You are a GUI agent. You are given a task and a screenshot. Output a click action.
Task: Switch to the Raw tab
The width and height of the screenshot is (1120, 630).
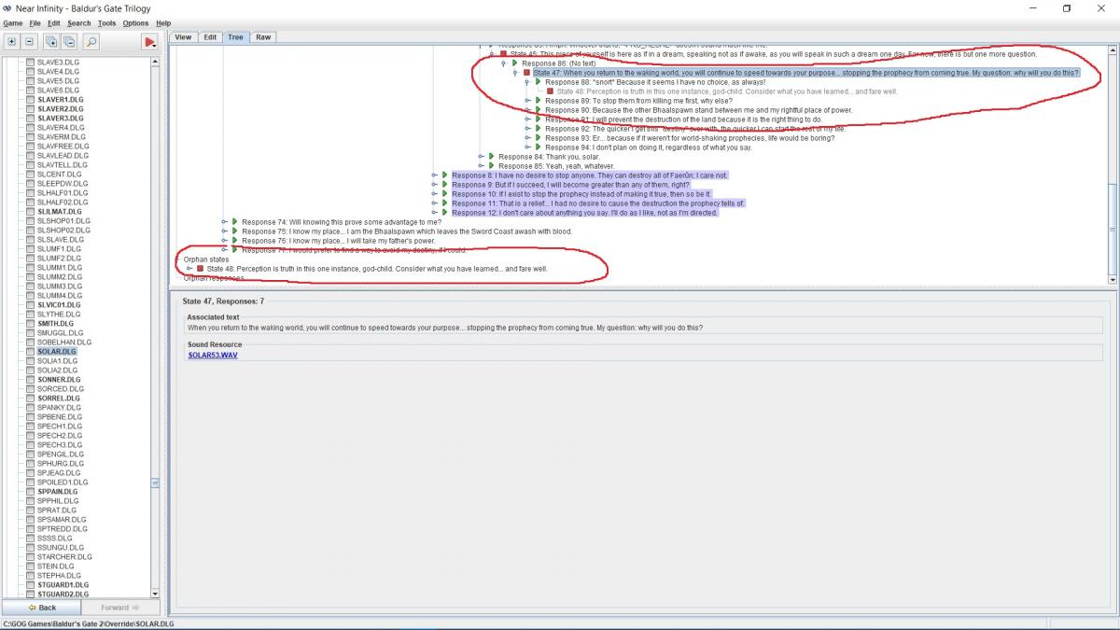point(263,37)
